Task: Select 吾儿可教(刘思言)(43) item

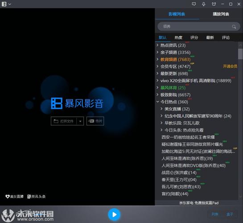Action: point(181,187)
